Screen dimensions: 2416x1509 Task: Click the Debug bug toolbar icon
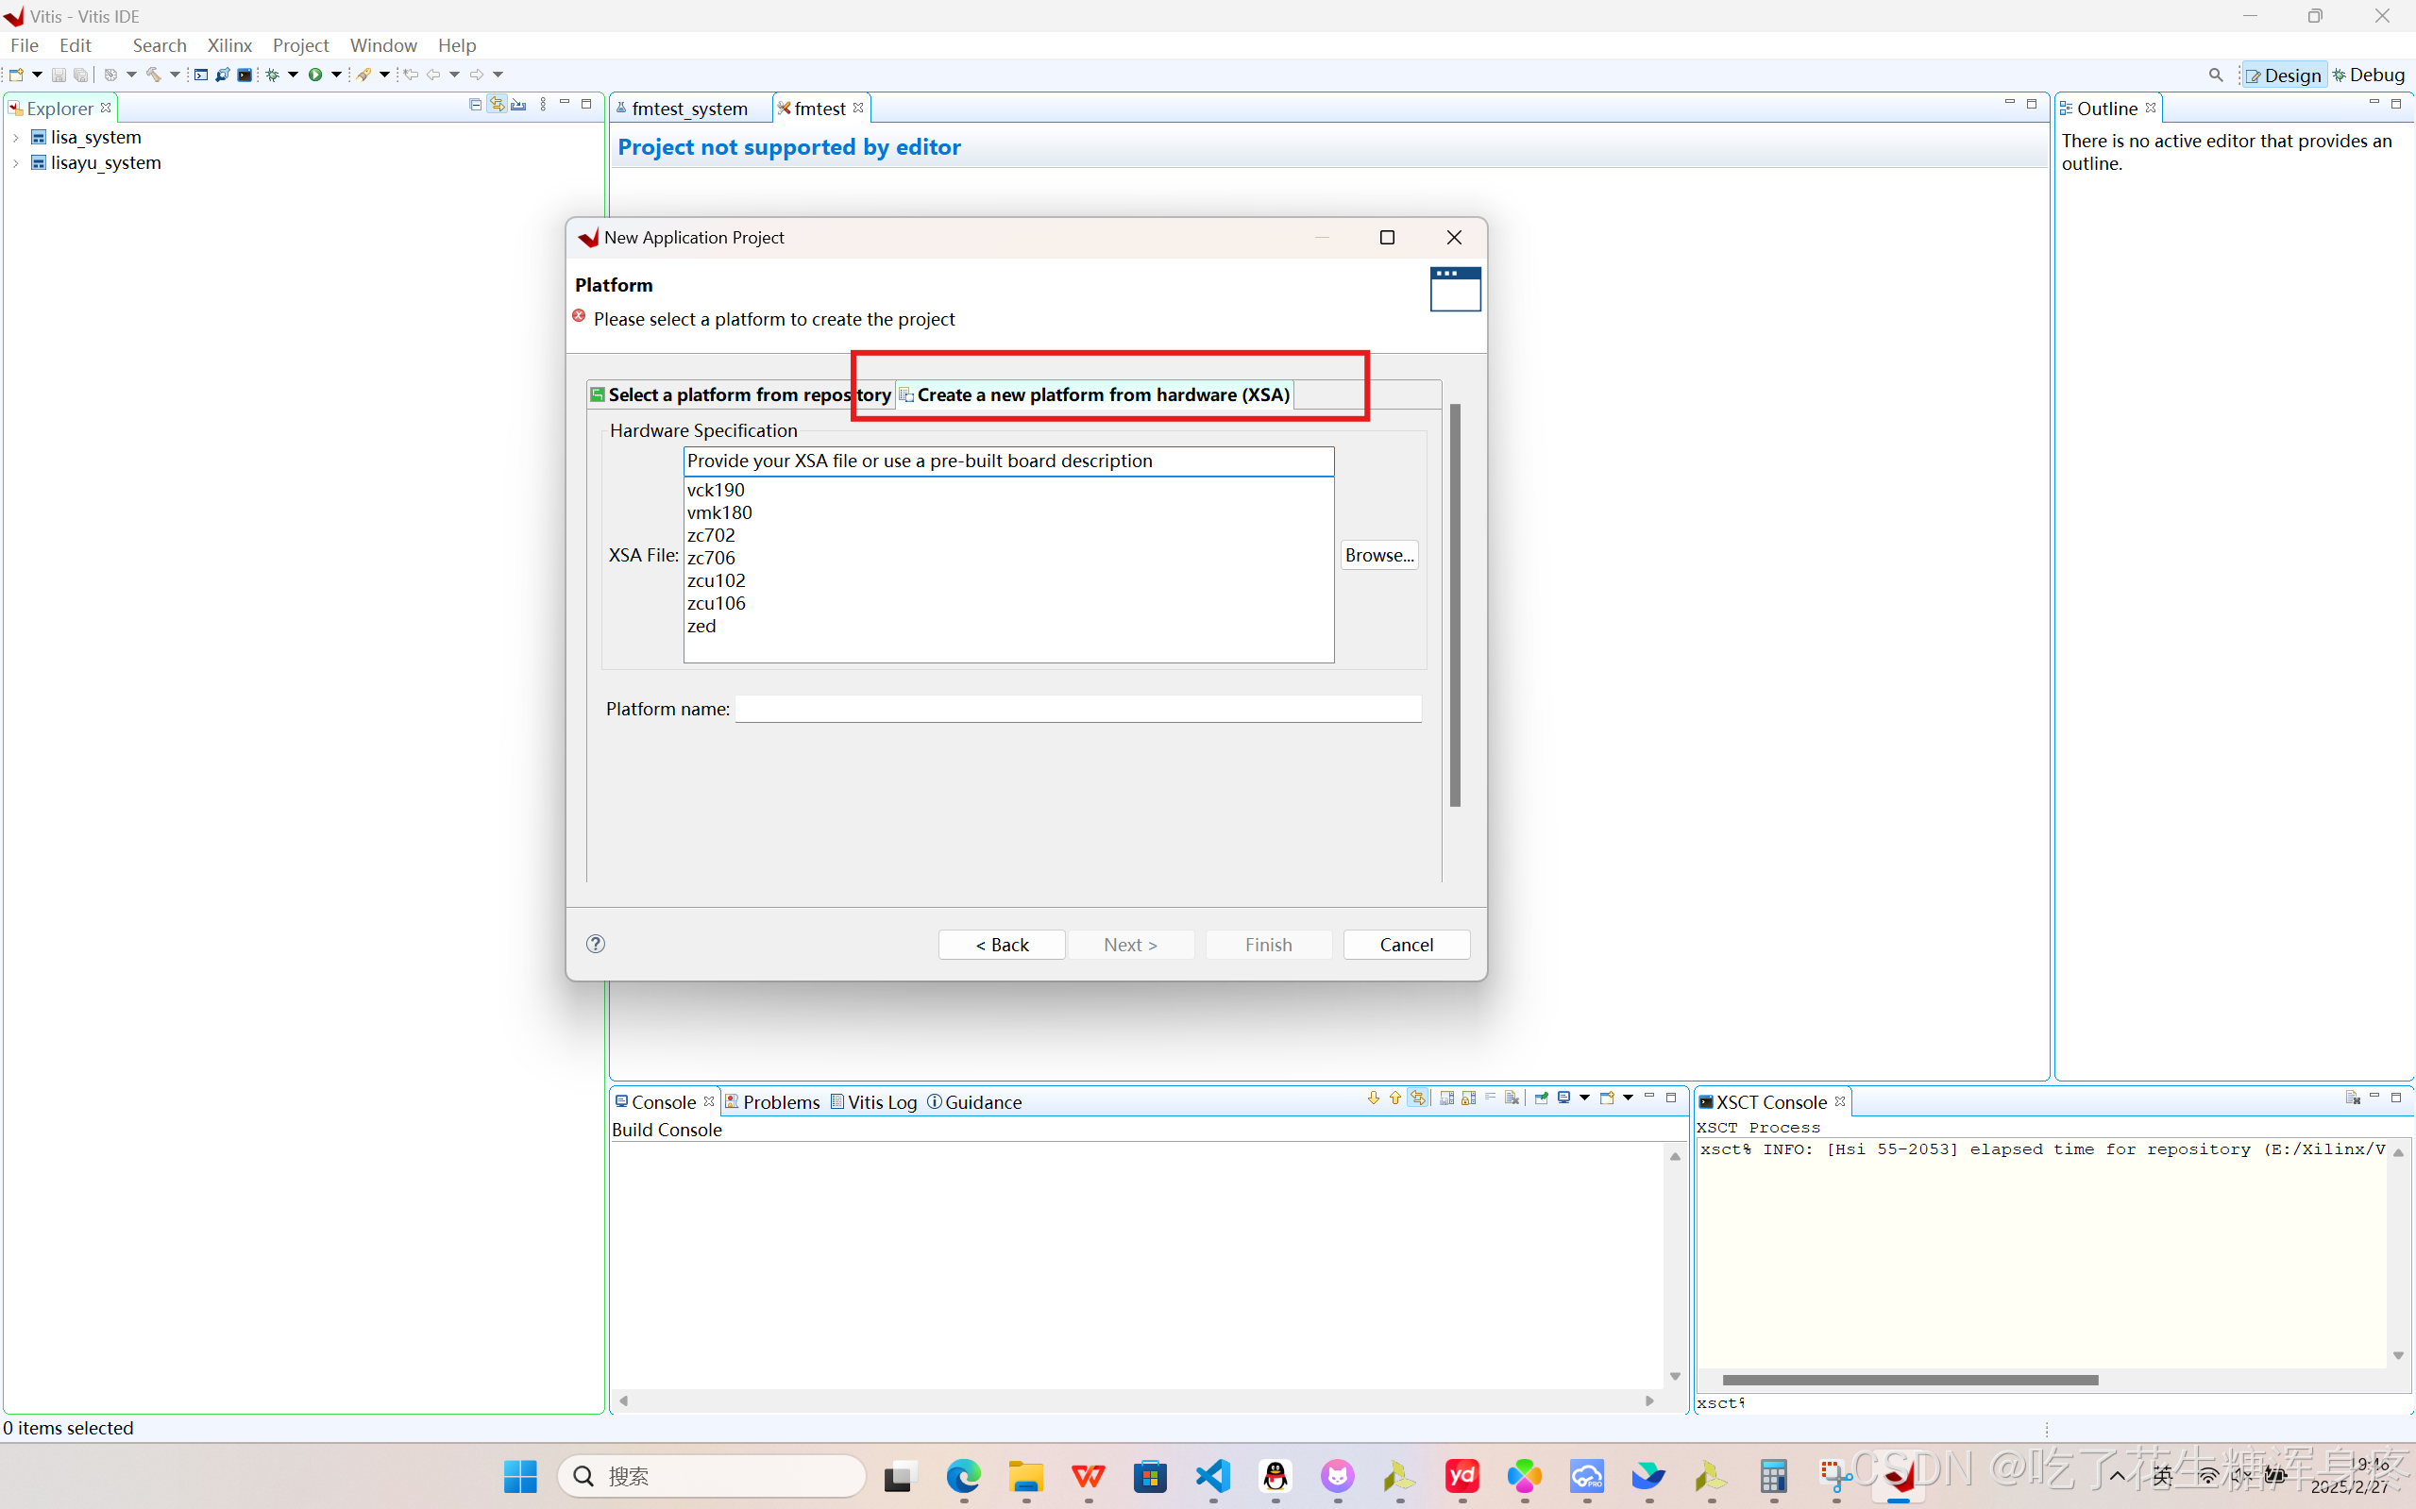[272, 75]
